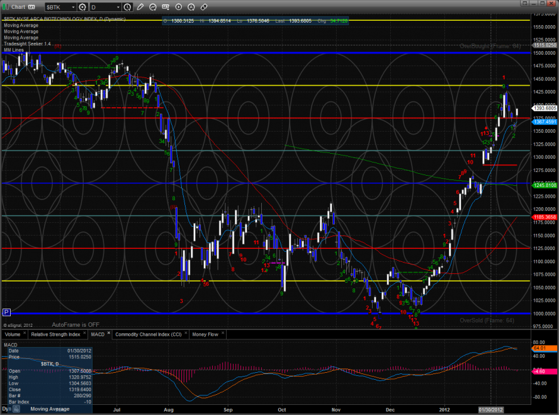Click the MM Lines study label
Viewport: 559px width, 415px height.
click(x=14, y=50)
